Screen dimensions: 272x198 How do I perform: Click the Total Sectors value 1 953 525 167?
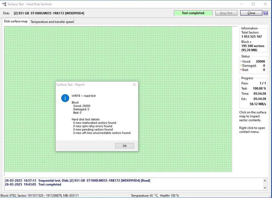(252, 36)
